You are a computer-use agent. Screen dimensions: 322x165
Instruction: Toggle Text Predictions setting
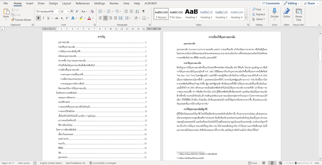point(75,163)
